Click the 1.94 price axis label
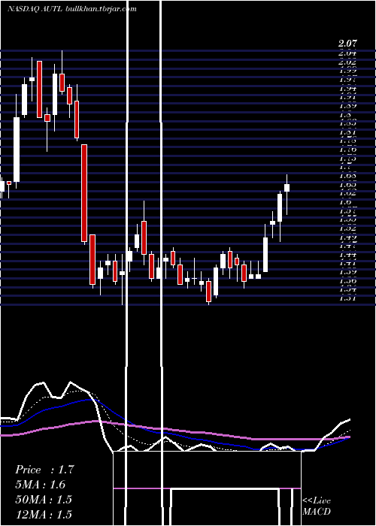 point(347,89)
